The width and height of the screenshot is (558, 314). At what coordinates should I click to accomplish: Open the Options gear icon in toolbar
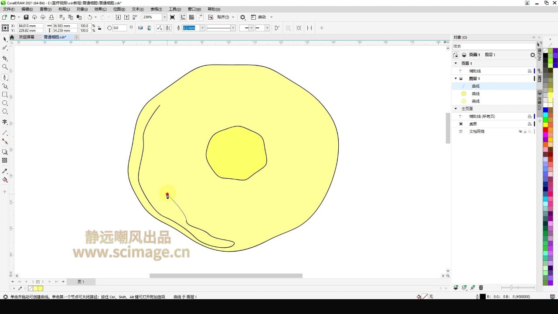click(243, 17)
